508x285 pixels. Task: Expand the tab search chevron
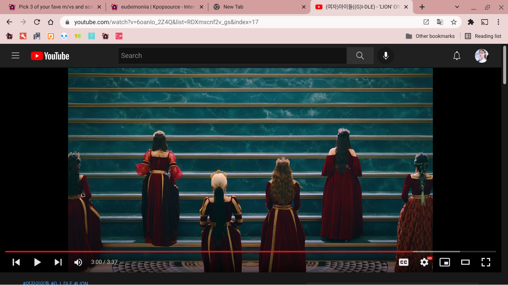click(457, 7)
